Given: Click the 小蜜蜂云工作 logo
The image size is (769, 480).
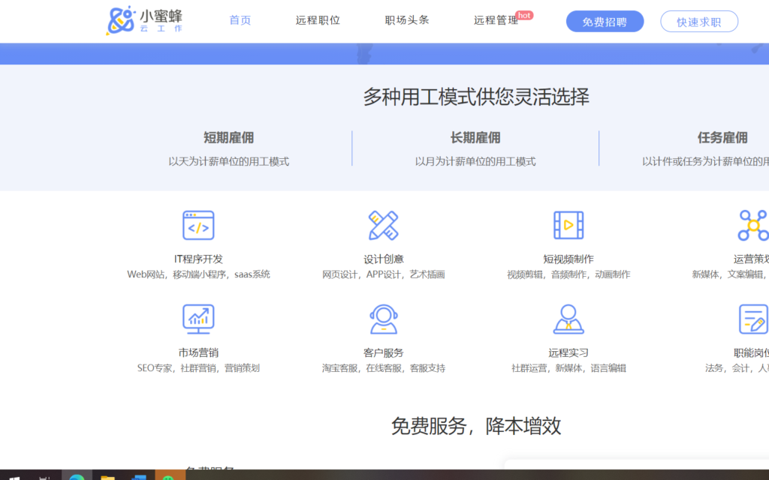Looking at the screenshot, I should click(145, 20).
